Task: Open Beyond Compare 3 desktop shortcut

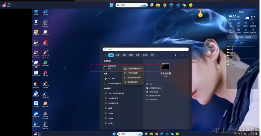Action: (x=46, y=115)
